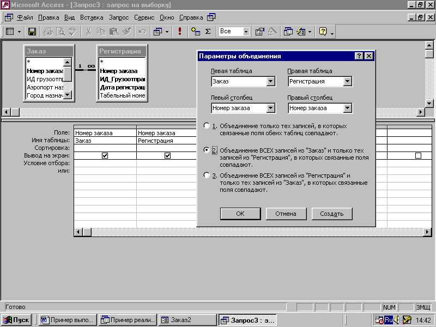Screen dimensions: 436x327
Task: Click the Создать button
Action: pyautogui.click(x=332, y=214)
